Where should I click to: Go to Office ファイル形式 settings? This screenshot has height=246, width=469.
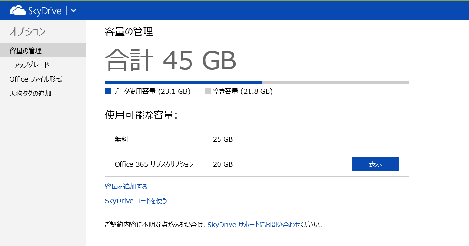pos(36,79)
